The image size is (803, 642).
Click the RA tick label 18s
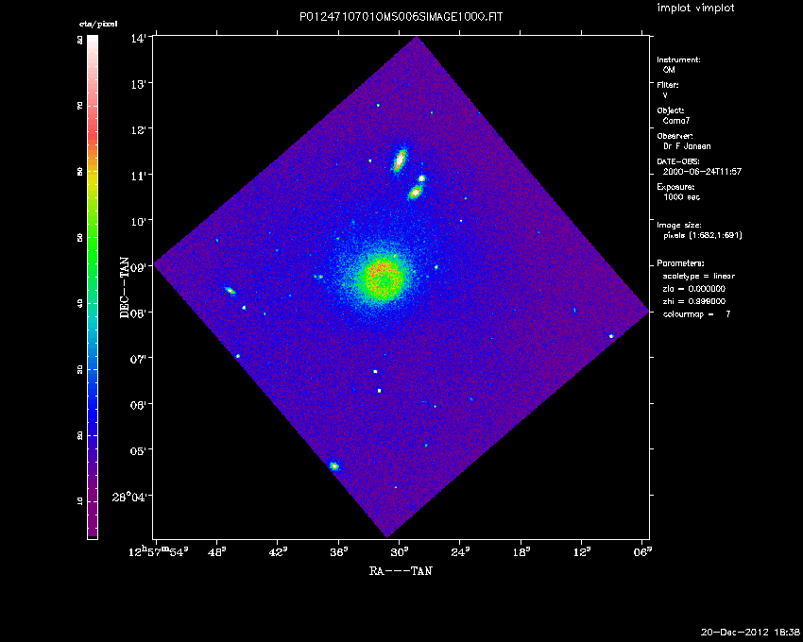(521, 552)
